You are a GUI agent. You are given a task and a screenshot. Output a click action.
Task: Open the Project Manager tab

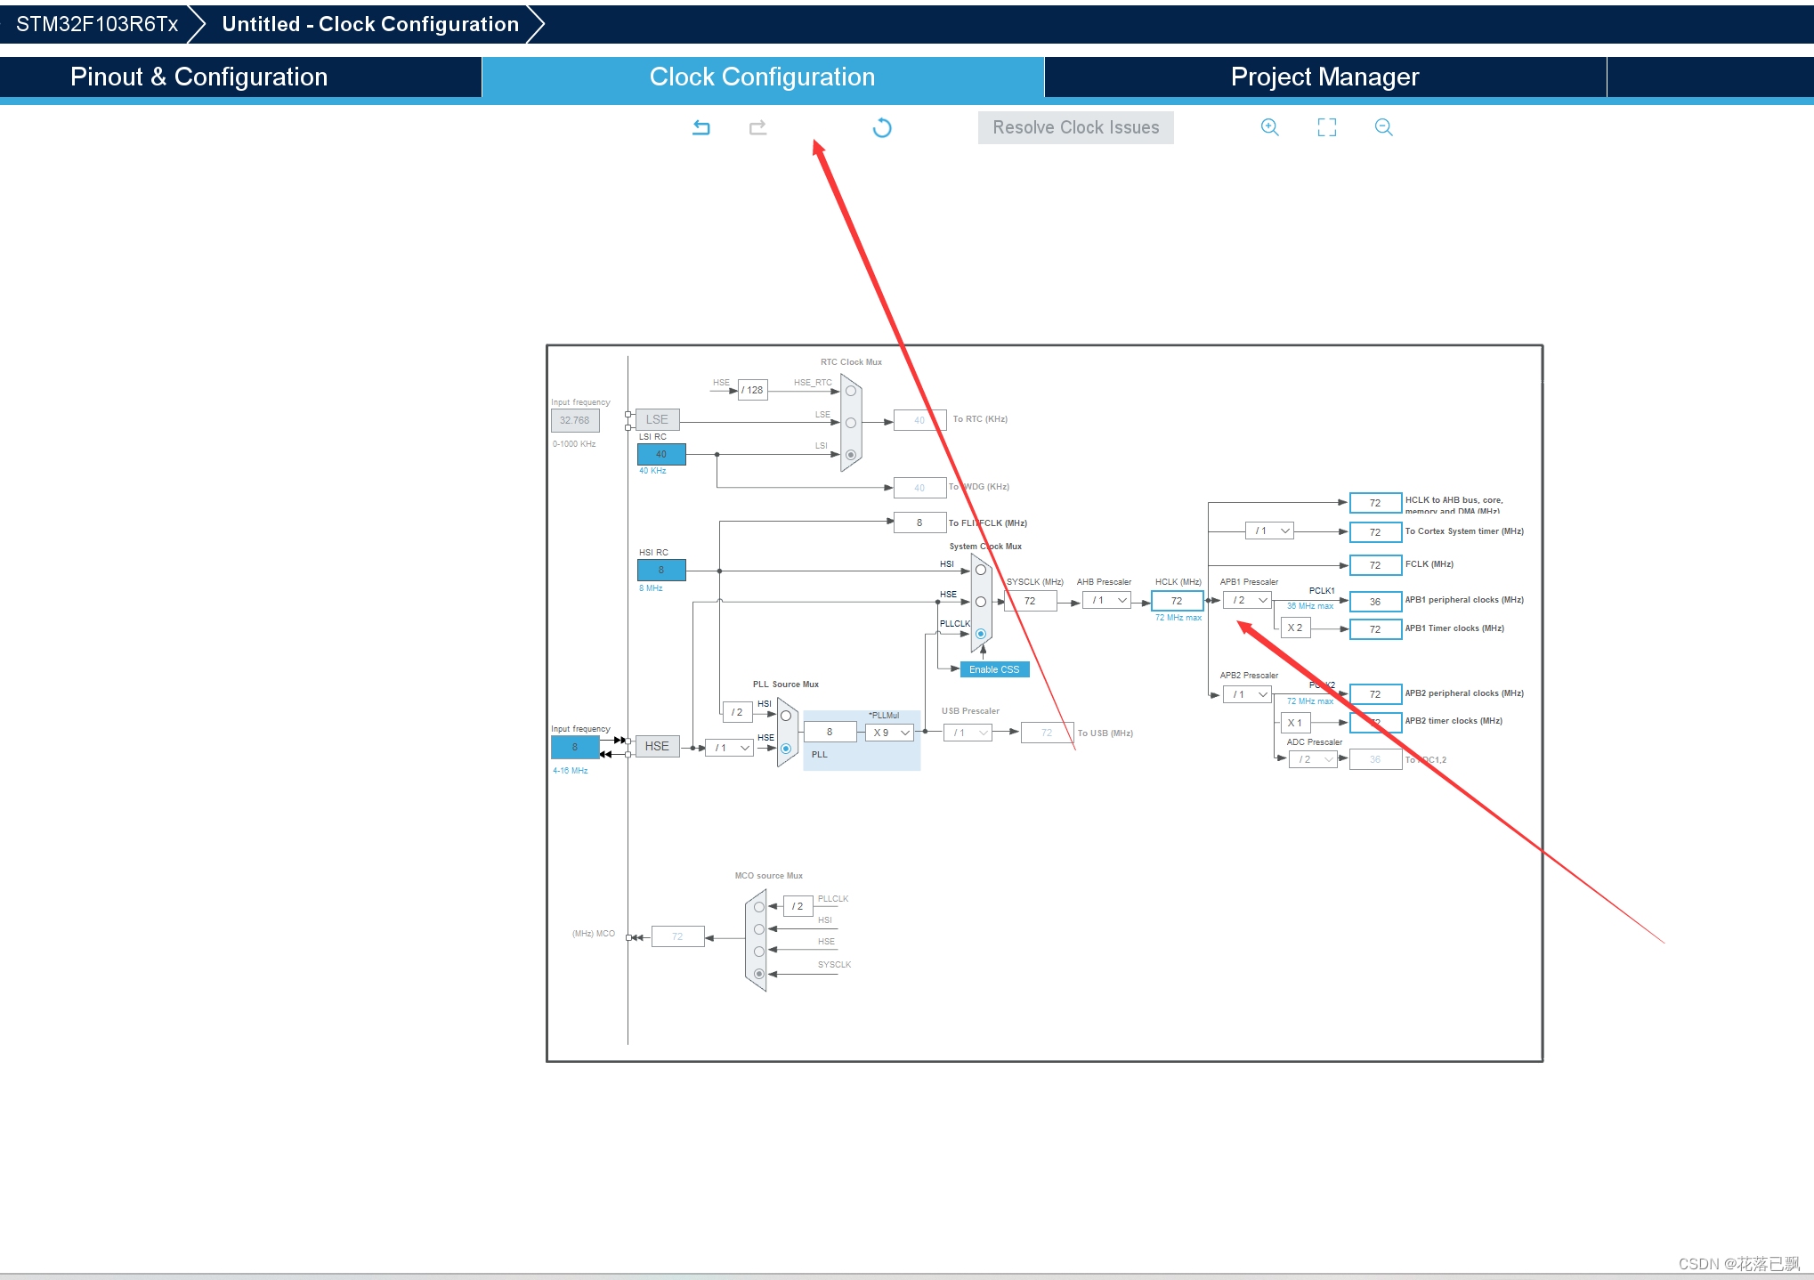pyautogui.click(x=1324, y=77)
